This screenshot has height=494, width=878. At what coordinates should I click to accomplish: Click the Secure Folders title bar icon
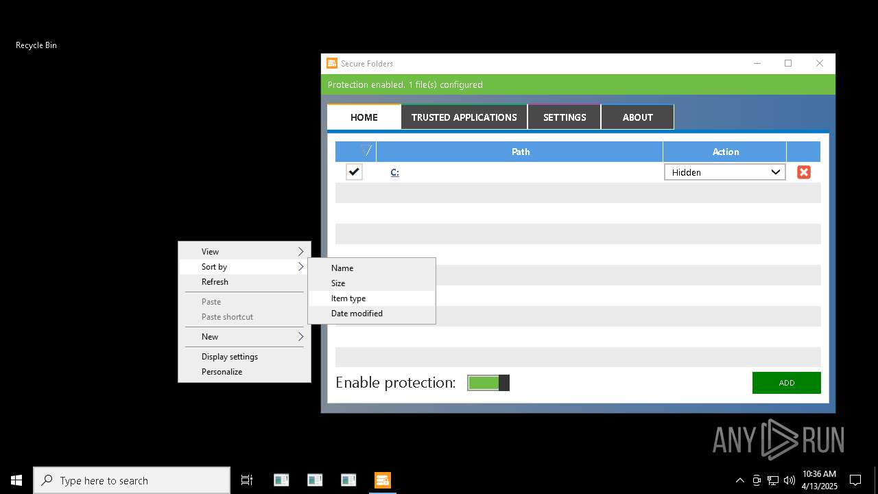(x=332, y=63)
